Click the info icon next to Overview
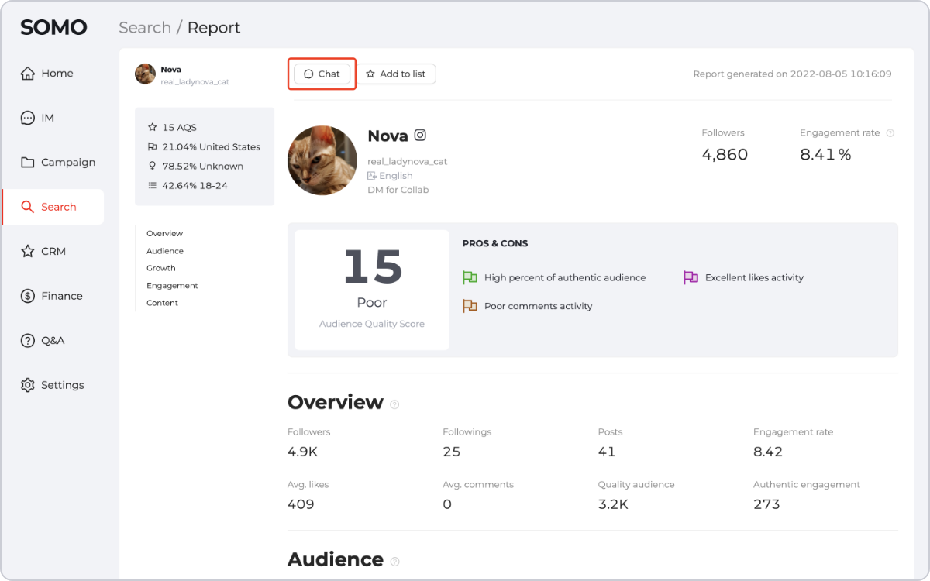Image resolution: width=930 pixels, height=581 pixels. coord(394,404)
